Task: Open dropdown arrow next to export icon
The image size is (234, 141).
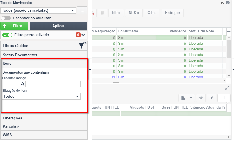Action: point(191,98)
